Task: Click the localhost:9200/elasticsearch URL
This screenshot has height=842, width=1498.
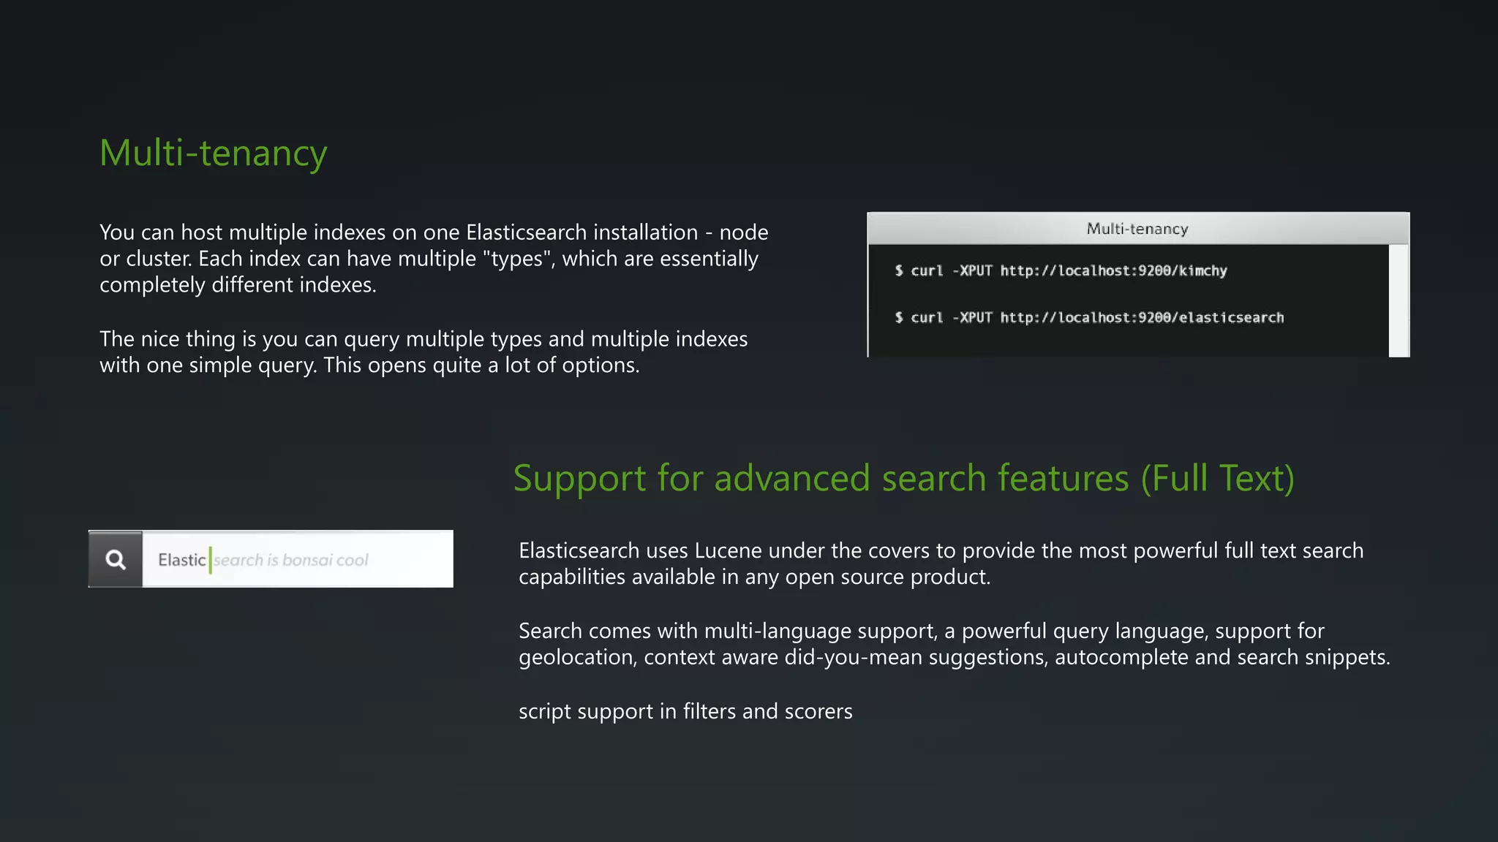Action: pyautogui.click(x=1142, y=318)
